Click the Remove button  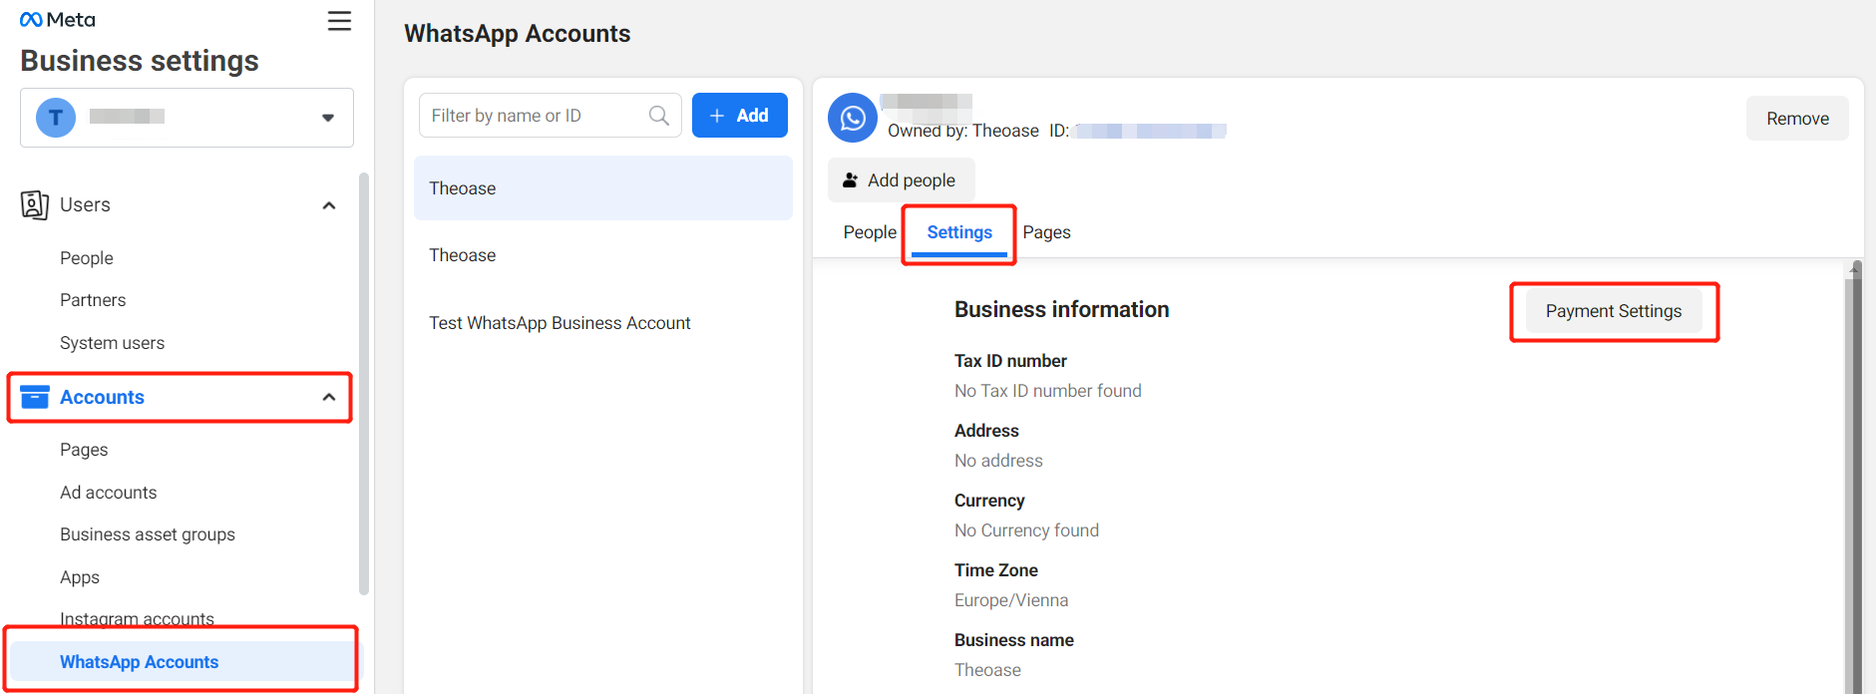[x=1796, y=119]
